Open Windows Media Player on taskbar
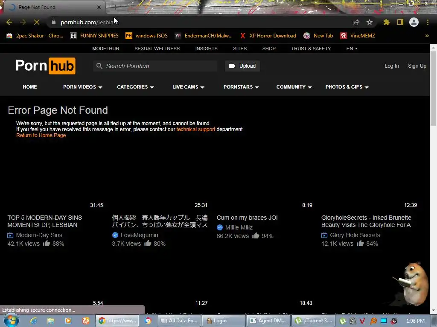Image resolution: width=437 pixels, height=327 pixels. [68, 321]
